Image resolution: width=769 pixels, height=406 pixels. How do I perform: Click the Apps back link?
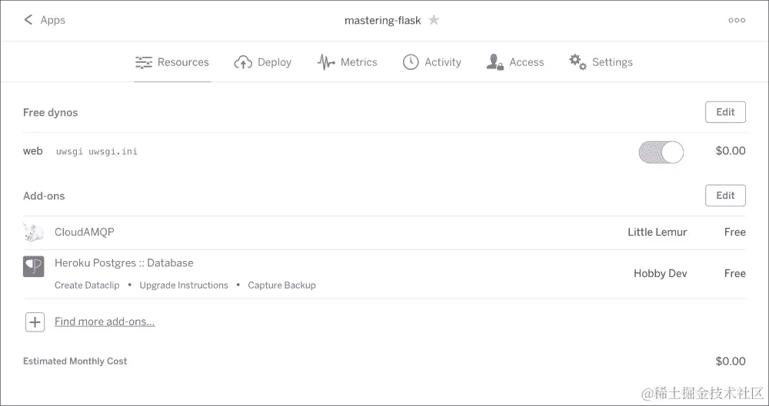tap(52, 20)
